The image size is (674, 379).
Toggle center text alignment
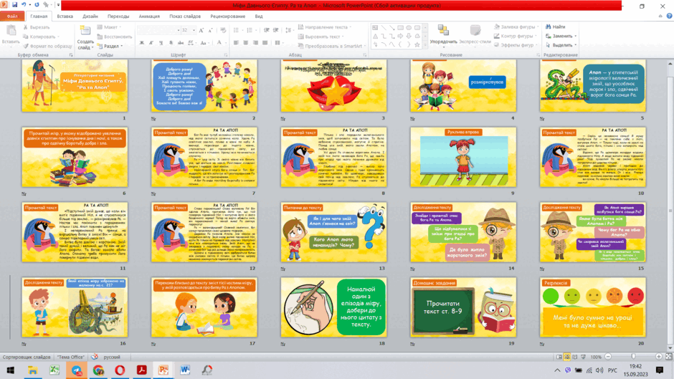point(245,42)
